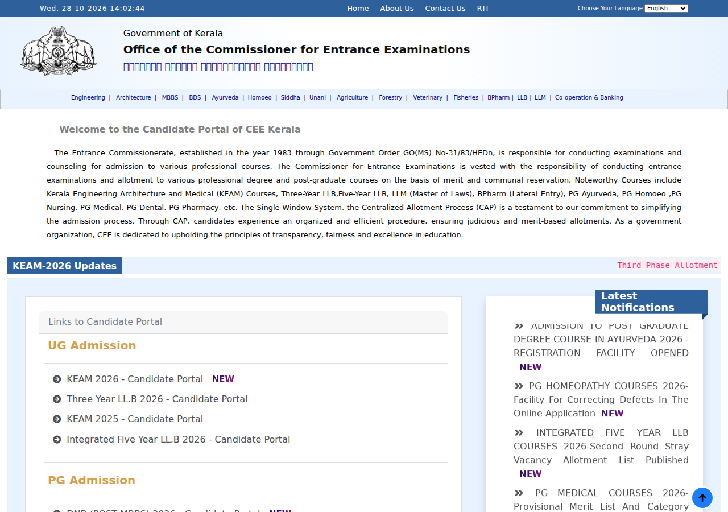Select the RTI menu item

[x=482, y=8]
